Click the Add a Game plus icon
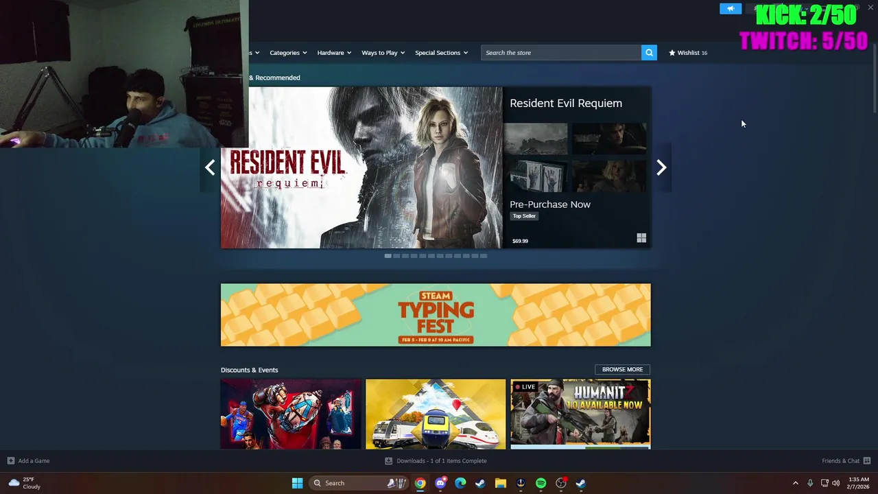 [10, 461]
